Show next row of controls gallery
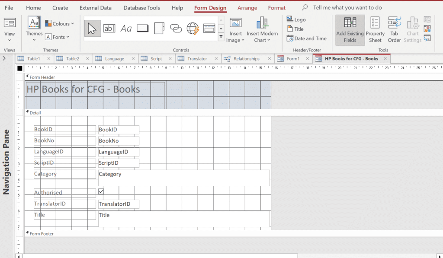Viewport: 443px width, 258px height. click(221, 29)
